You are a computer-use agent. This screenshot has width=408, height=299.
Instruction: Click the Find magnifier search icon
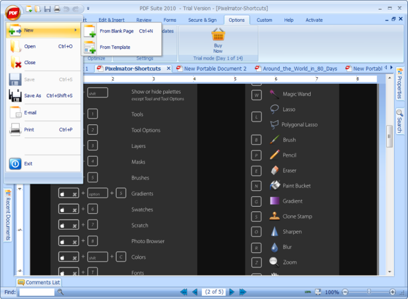[x=60, y=292]
